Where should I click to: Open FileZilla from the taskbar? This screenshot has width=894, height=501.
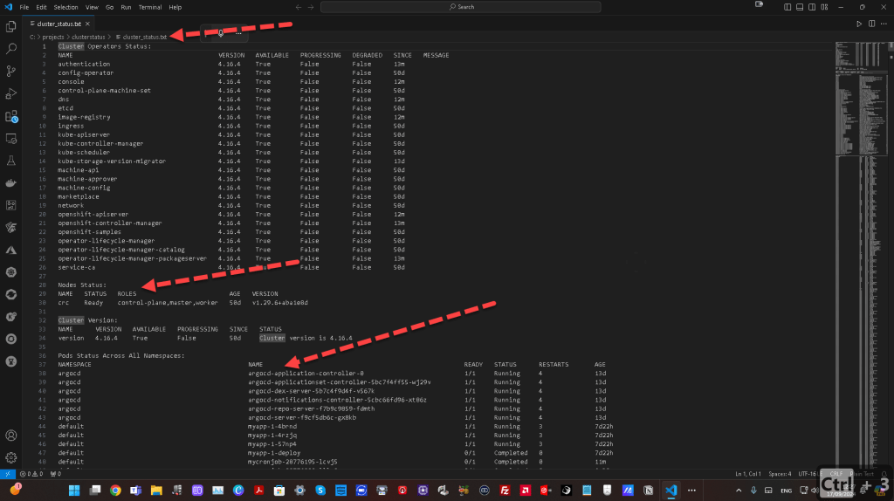point(505,491)
